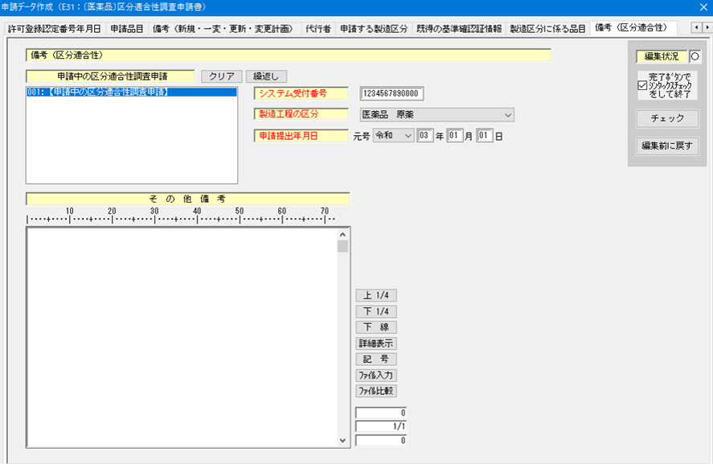Screen dimensions: 713x464
Task: Click the 記号 button
Action: pyautogui.click(x=376, y=359)
